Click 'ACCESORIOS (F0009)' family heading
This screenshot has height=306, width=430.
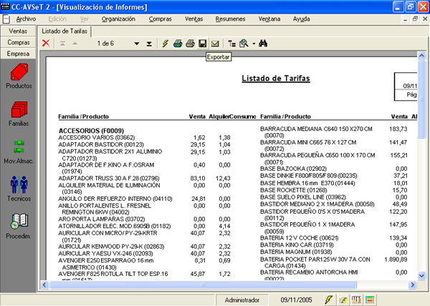91,131
